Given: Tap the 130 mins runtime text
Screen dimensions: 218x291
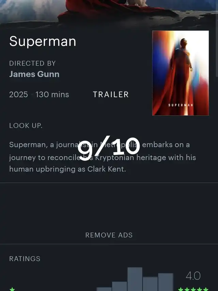Looking at the screenshot, I should (52, 94).
